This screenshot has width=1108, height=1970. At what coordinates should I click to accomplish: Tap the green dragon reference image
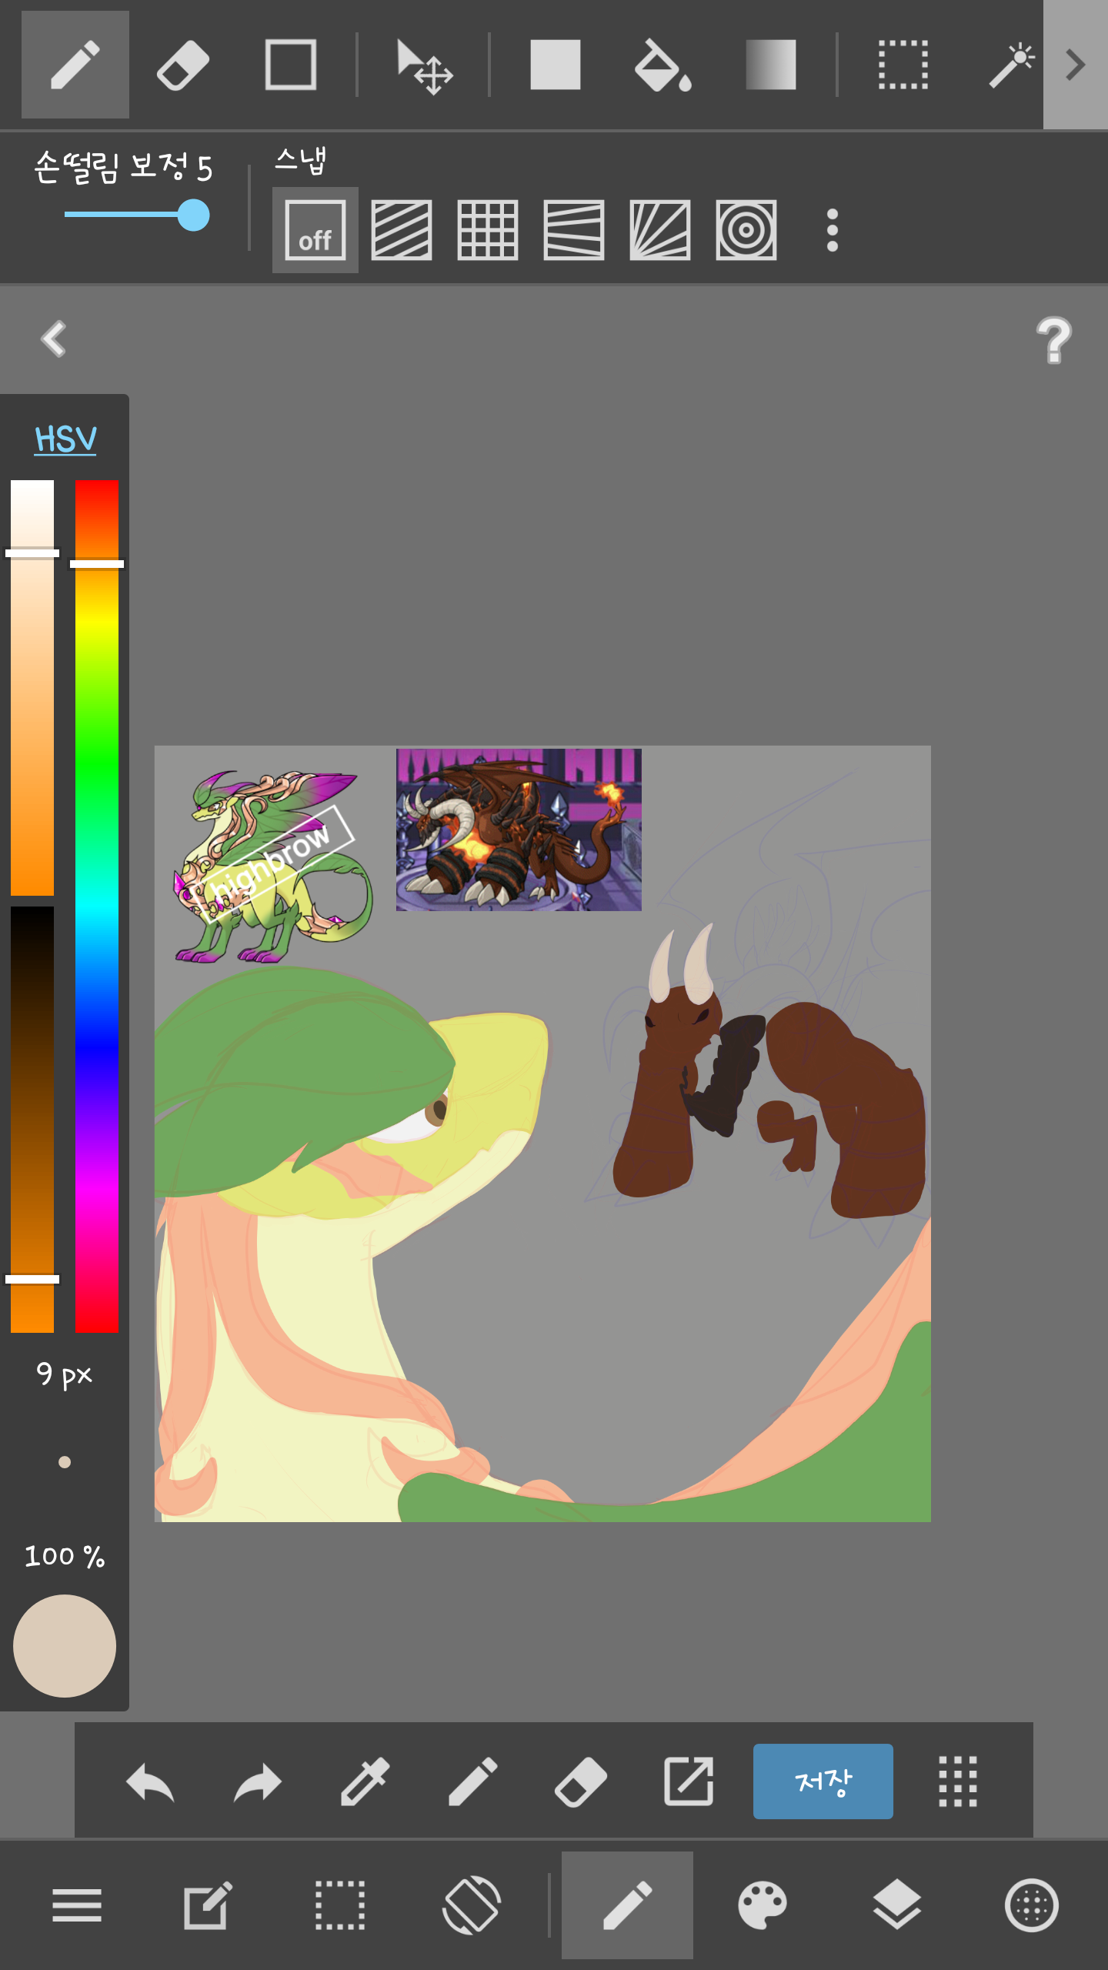272,866
